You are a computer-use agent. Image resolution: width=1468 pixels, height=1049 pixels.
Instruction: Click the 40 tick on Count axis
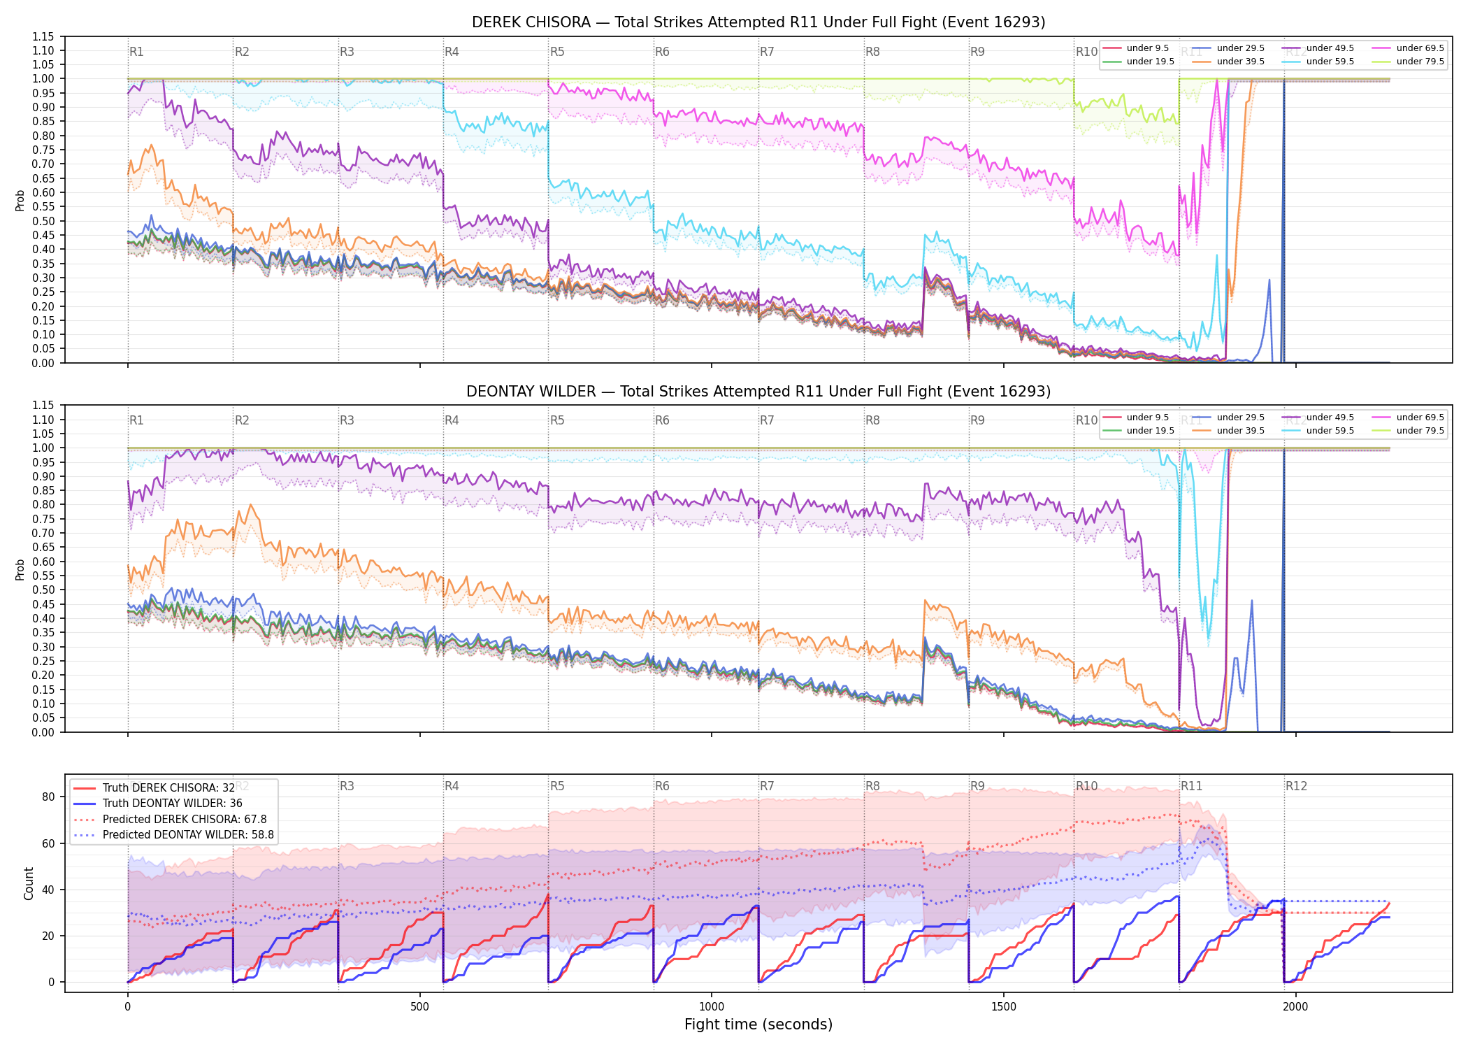pos(48,890)
